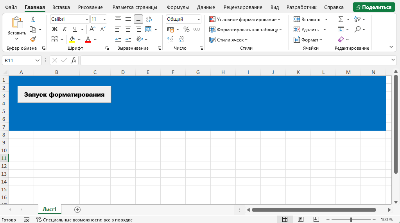Select the Лист1 sheet tab

tap(50, 209)
